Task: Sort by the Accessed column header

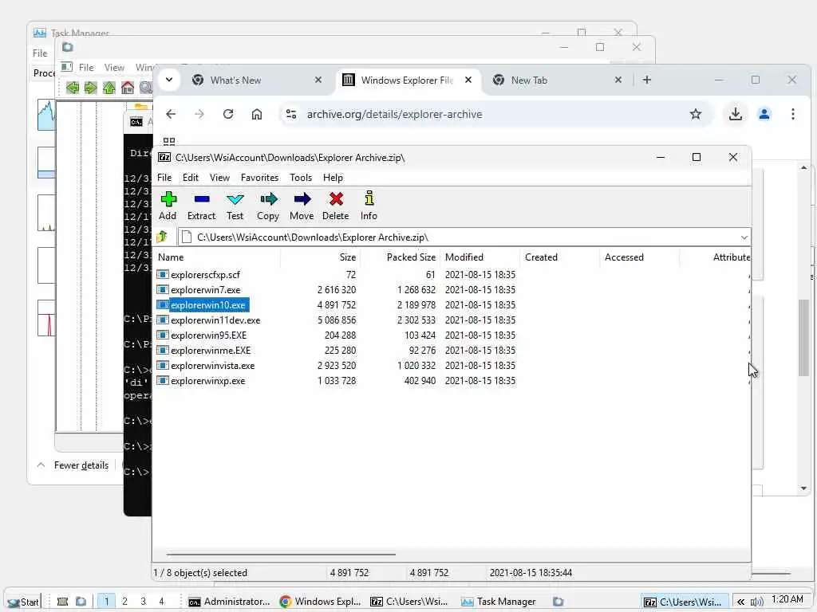Action: coord(639,257)
